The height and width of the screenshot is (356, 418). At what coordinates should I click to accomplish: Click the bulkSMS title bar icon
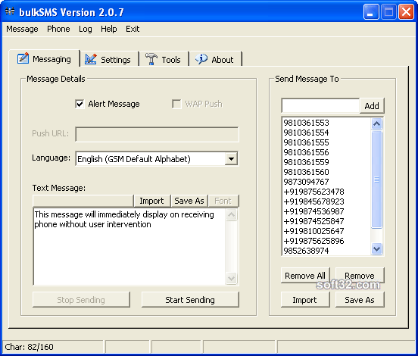click(10, 11)
